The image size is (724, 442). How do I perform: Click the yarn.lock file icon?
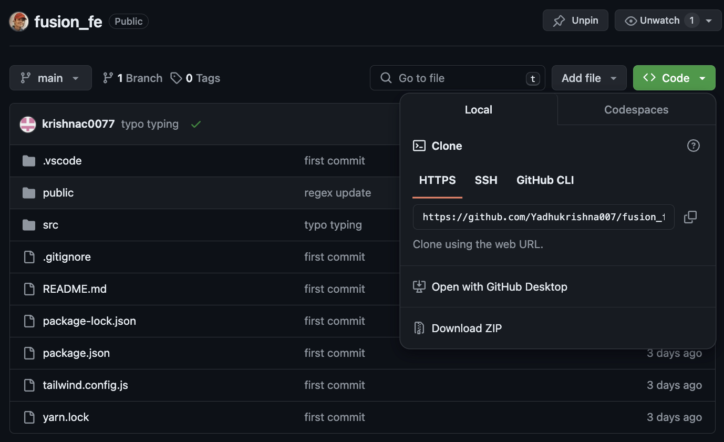tap(29, 417)
